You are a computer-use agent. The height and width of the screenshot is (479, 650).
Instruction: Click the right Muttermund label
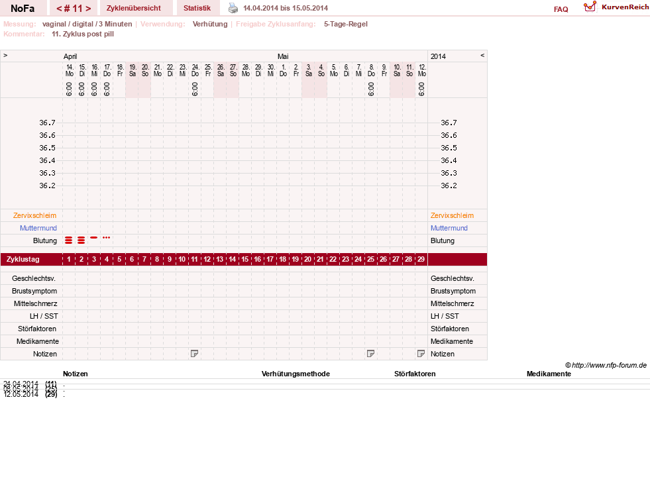[449, 228]
